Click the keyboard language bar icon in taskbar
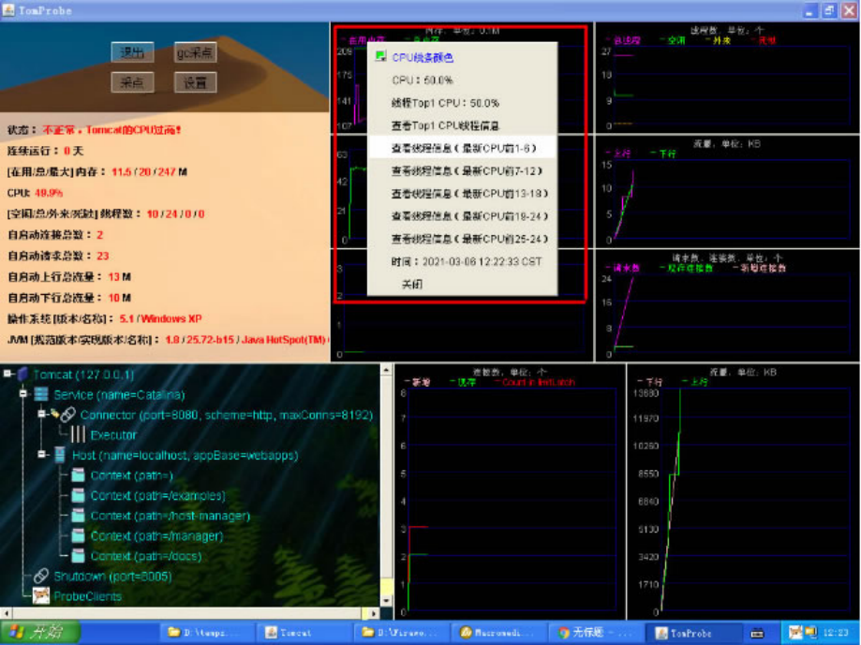Image resolution: width=861 pixels, height=645 pixels. coord(757,633)
